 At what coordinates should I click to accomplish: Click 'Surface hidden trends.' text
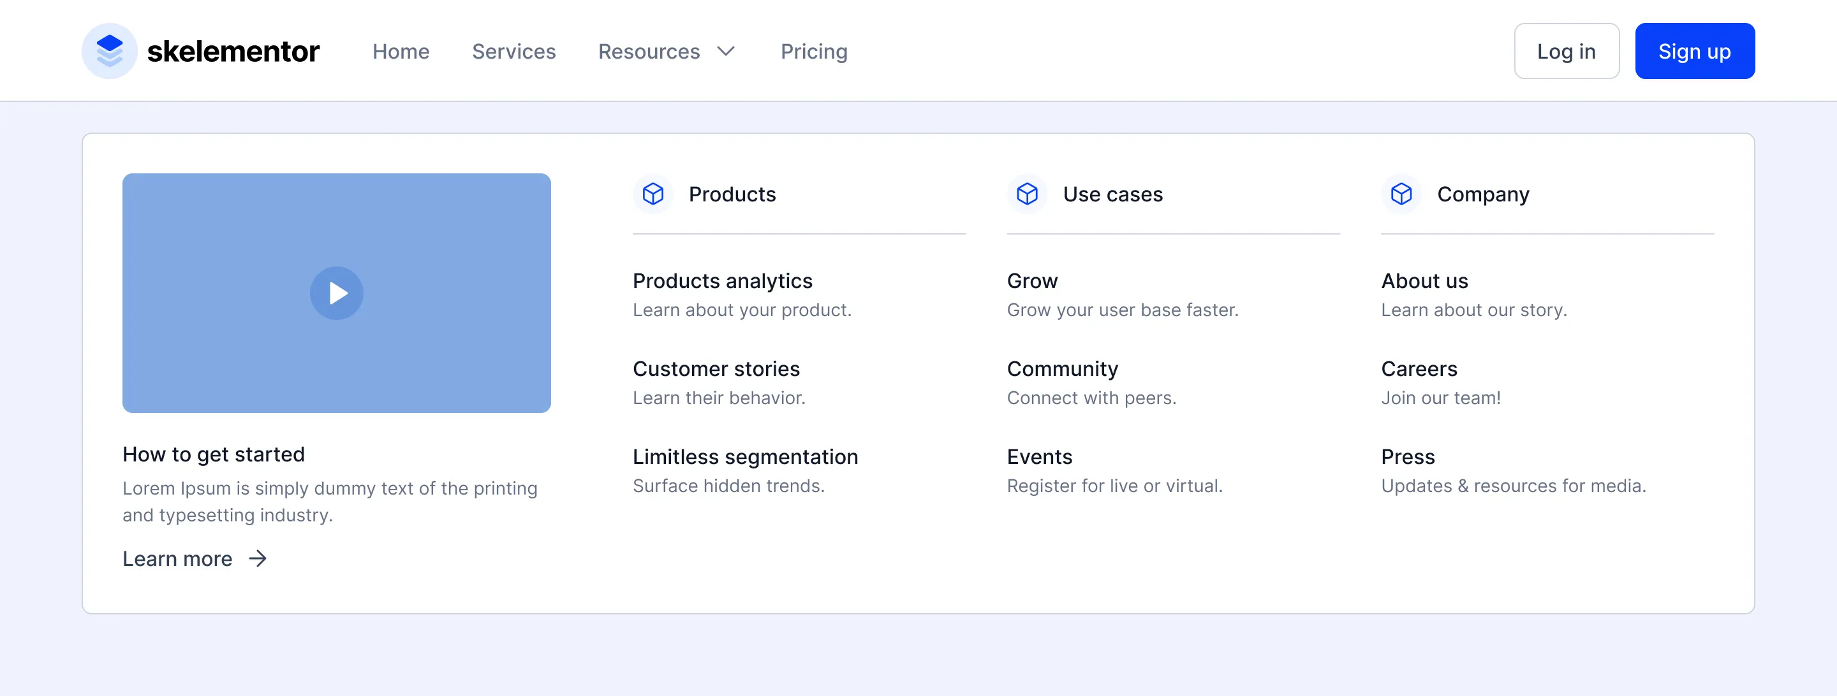[728, 485]
